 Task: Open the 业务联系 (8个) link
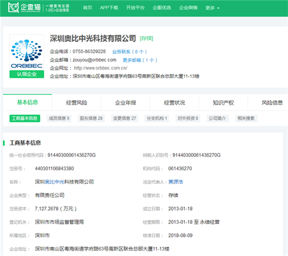(x=129, y=52)
